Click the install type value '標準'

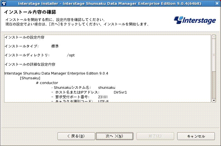tap(55, 46)
